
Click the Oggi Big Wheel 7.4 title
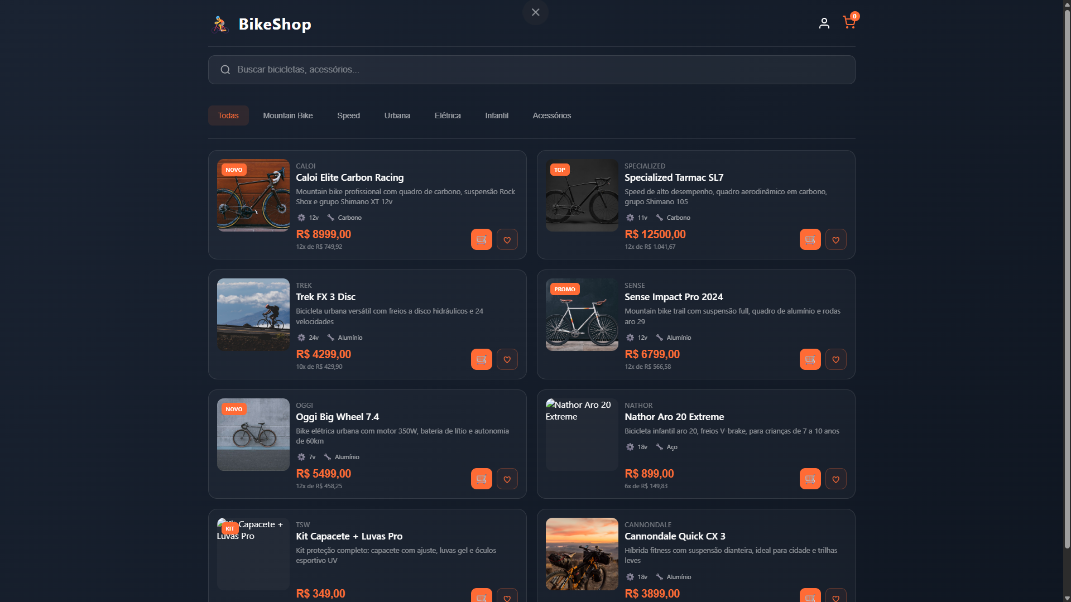coord(337,417)
